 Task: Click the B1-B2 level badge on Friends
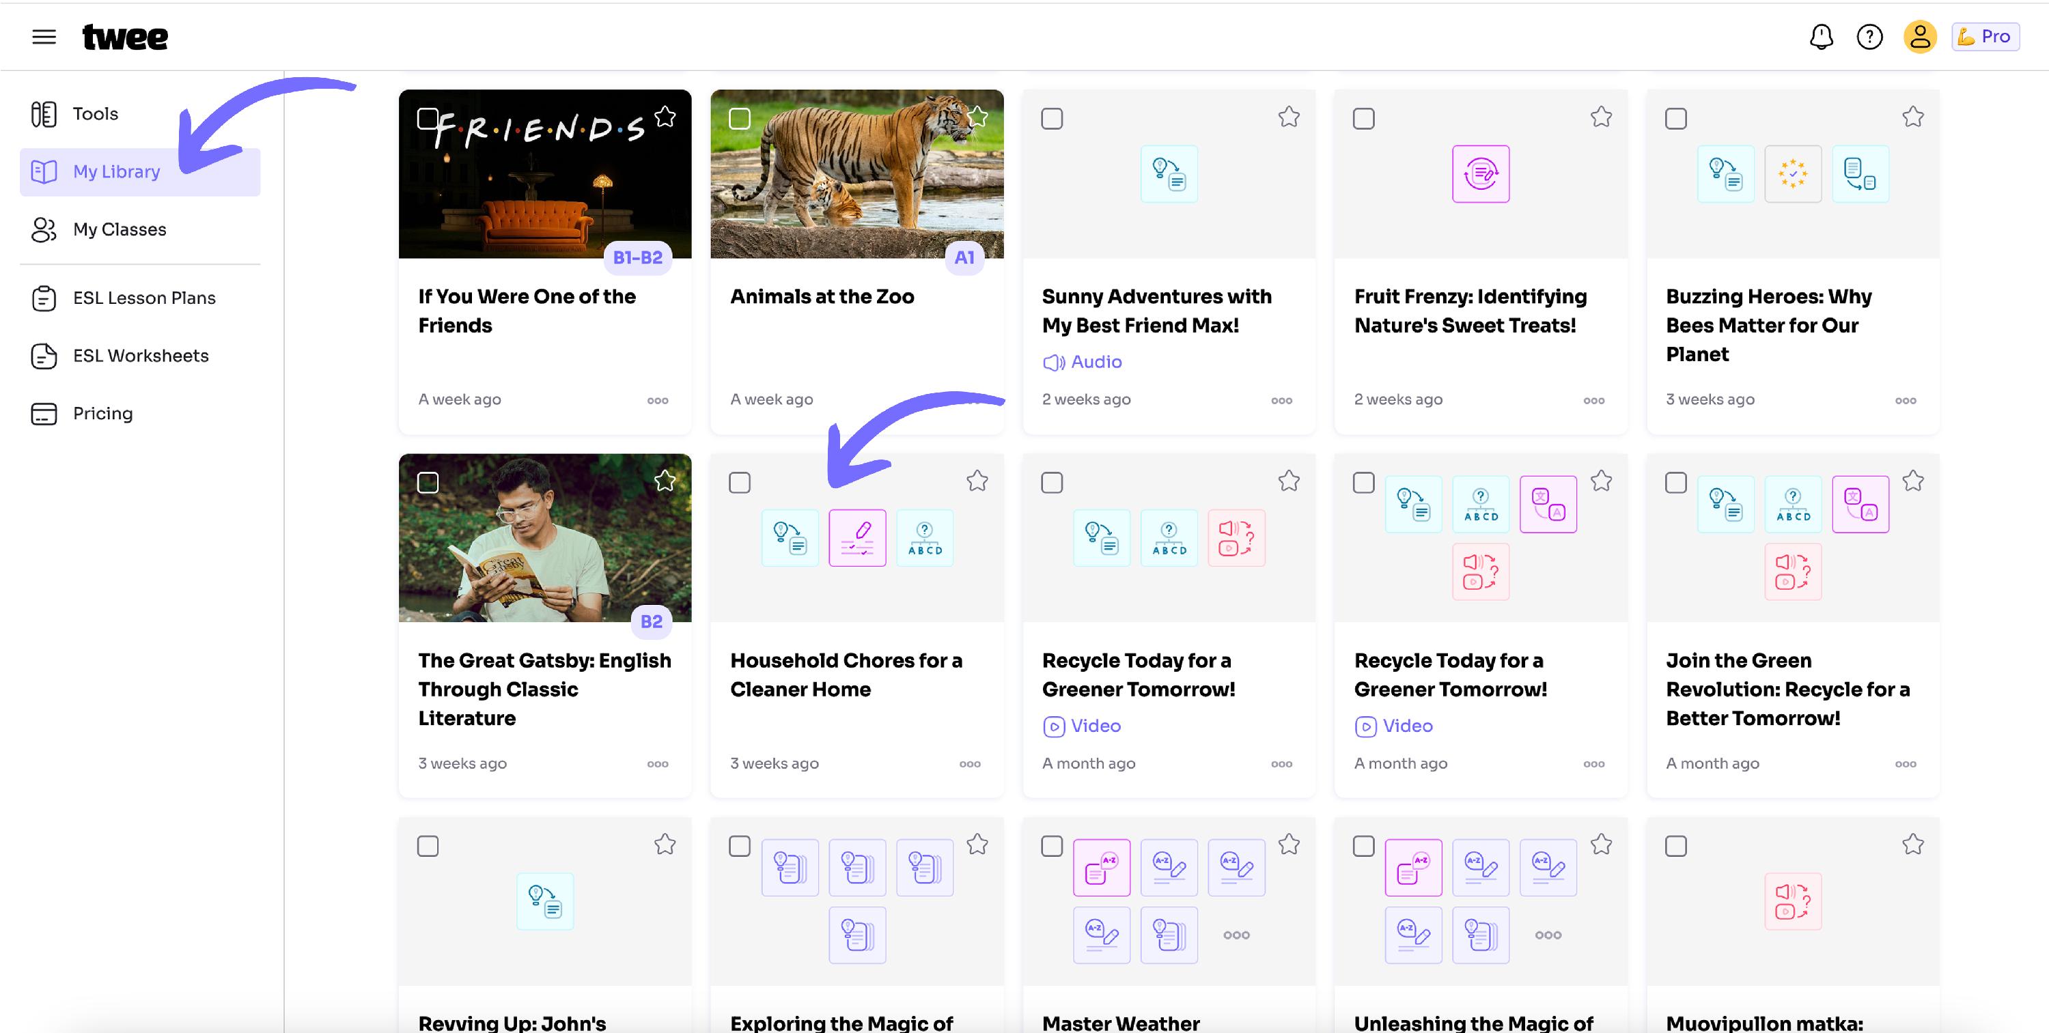click(x=638, y=257)
